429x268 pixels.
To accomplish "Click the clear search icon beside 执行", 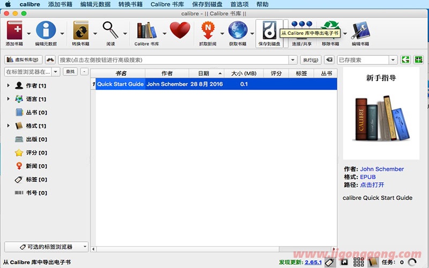I will click(x=329, y=59).
